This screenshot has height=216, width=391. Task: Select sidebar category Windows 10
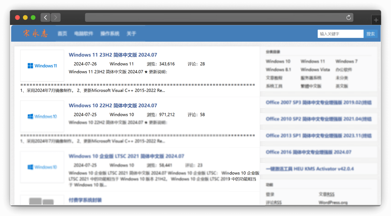[x=278, y=61]
